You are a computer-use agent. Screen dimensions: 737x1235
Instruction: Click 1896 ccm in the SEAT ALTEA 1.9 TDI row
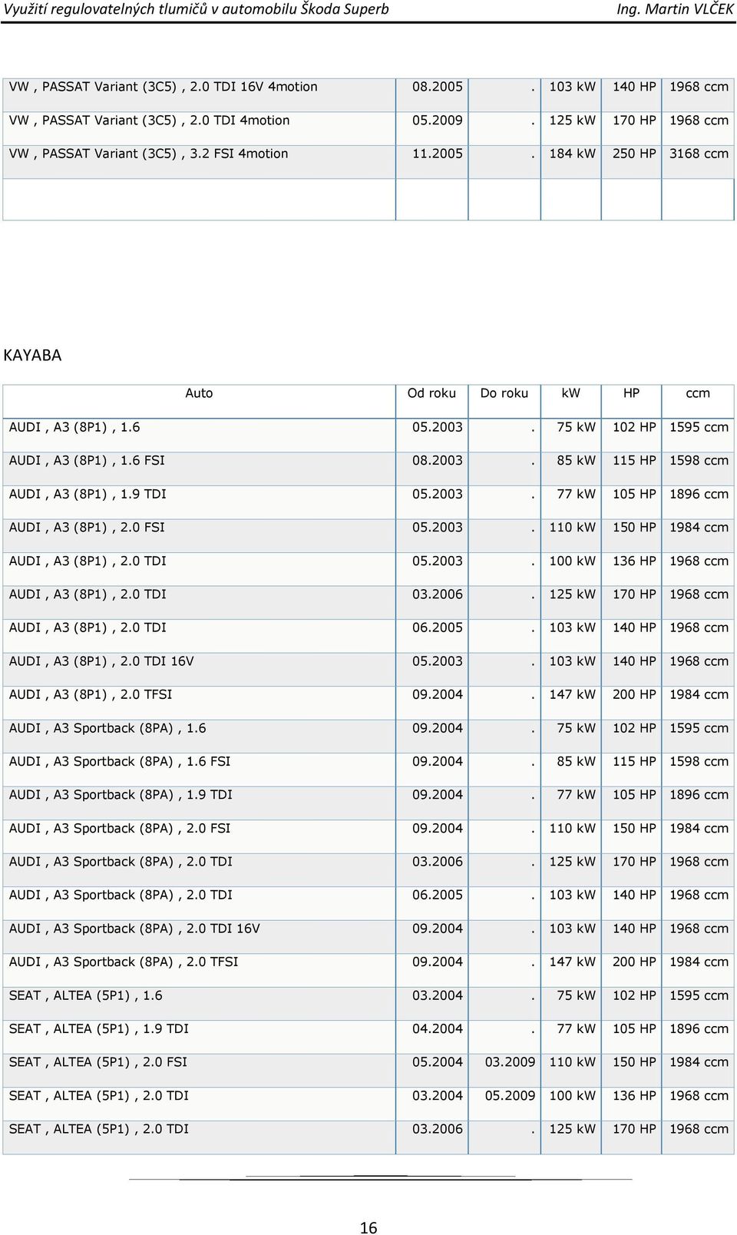(699, 1028)
